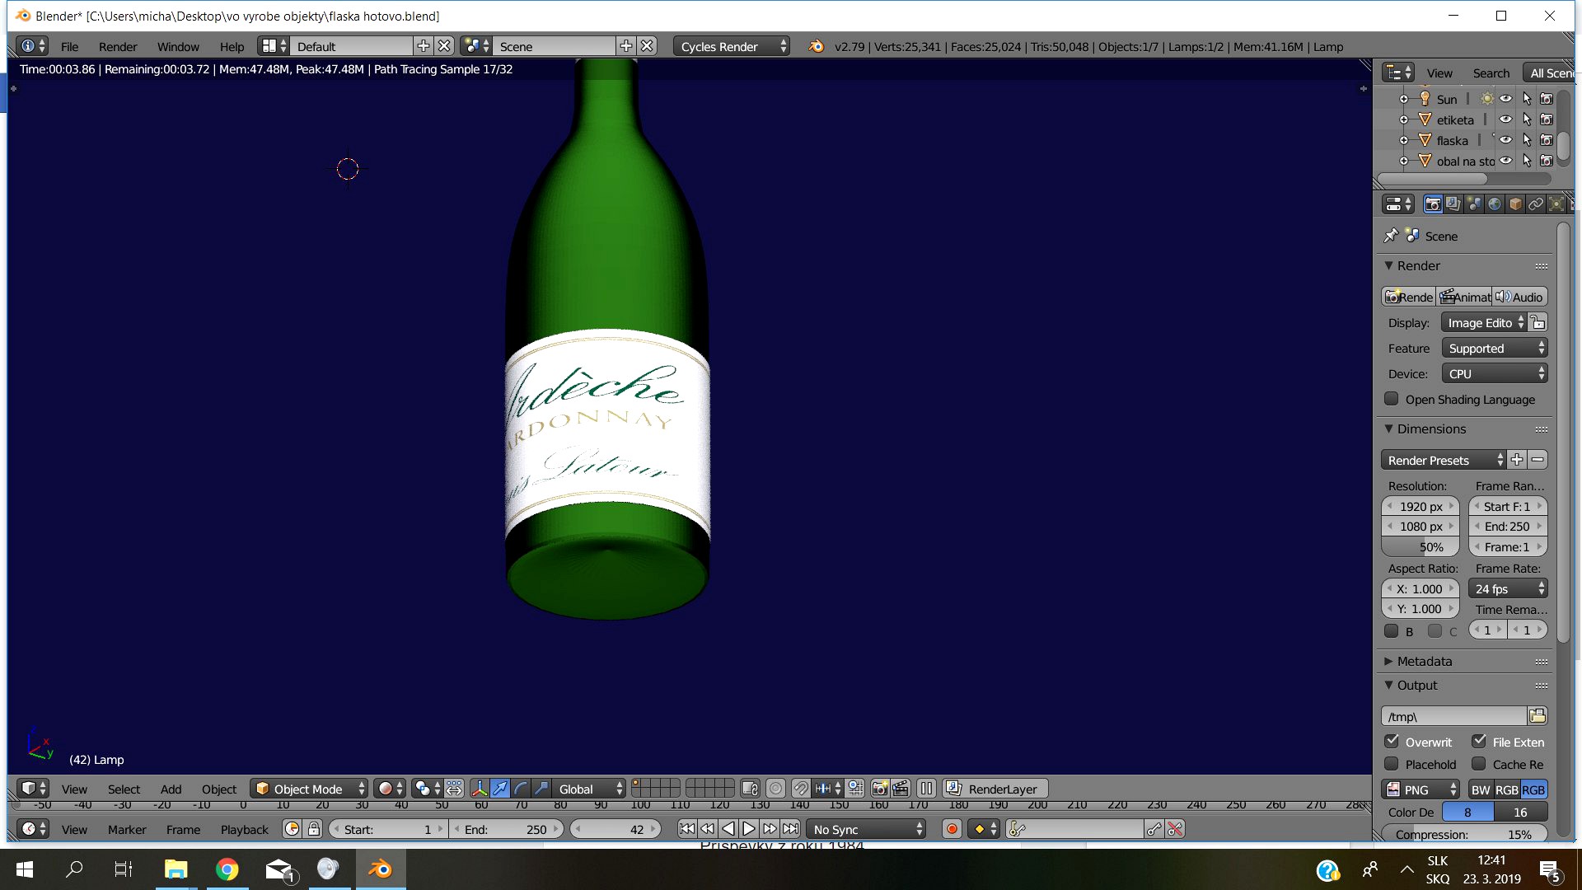This screenshot has height=890, width=1582.
Task: Click the output path folder browse icon
Action: click(1538, 715)
